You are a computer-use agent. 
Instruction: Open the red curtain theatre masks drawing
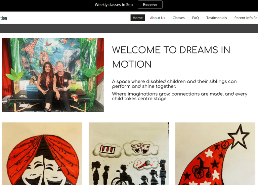(42, 154)
